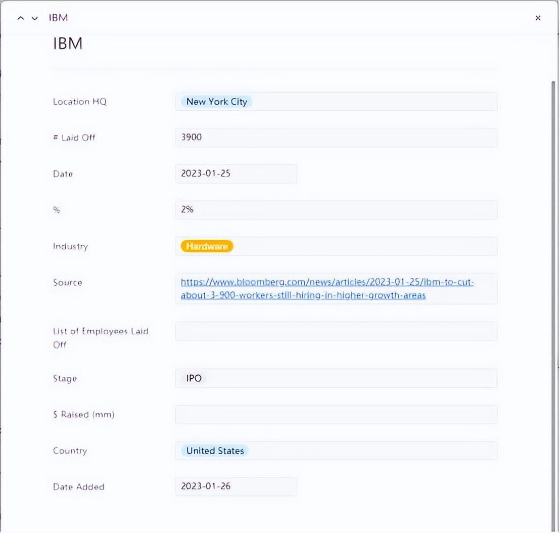The image size is (560, 533).
Task: Close the IBM record panel
Action: click(x=538, y=18)
